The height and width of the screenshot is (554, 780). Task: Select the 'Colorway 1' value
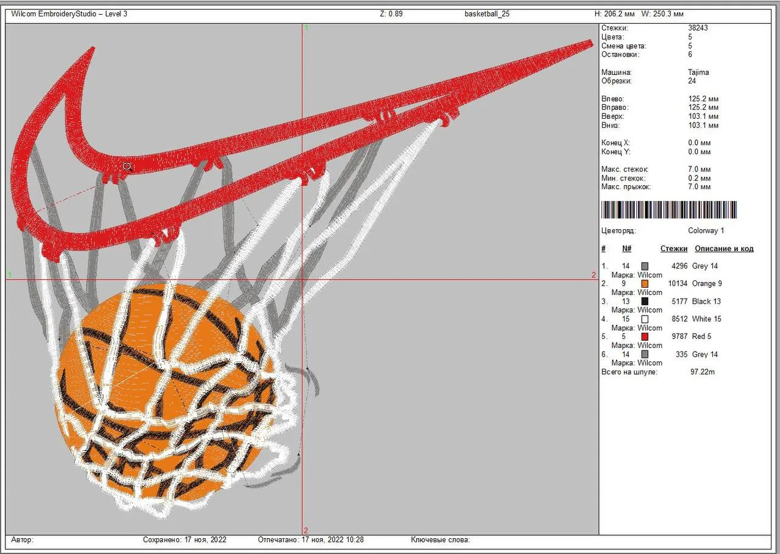click(x=706, y=231)
